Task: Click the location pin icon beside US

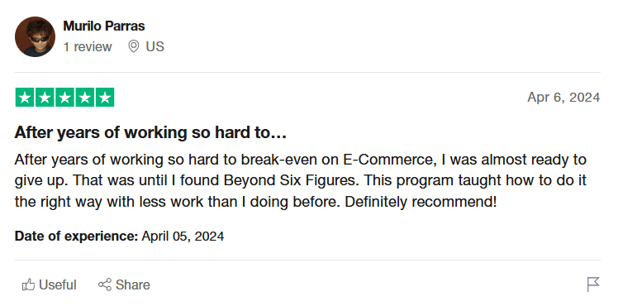Action: click(134, 46)
